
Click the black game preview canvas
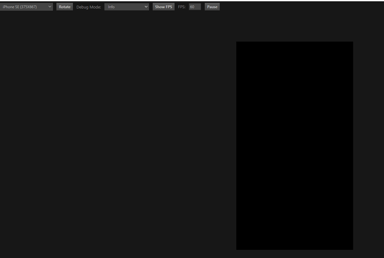[294, 145]
